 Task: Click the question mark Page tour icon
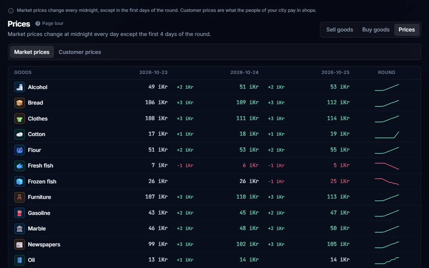[38, 24]
